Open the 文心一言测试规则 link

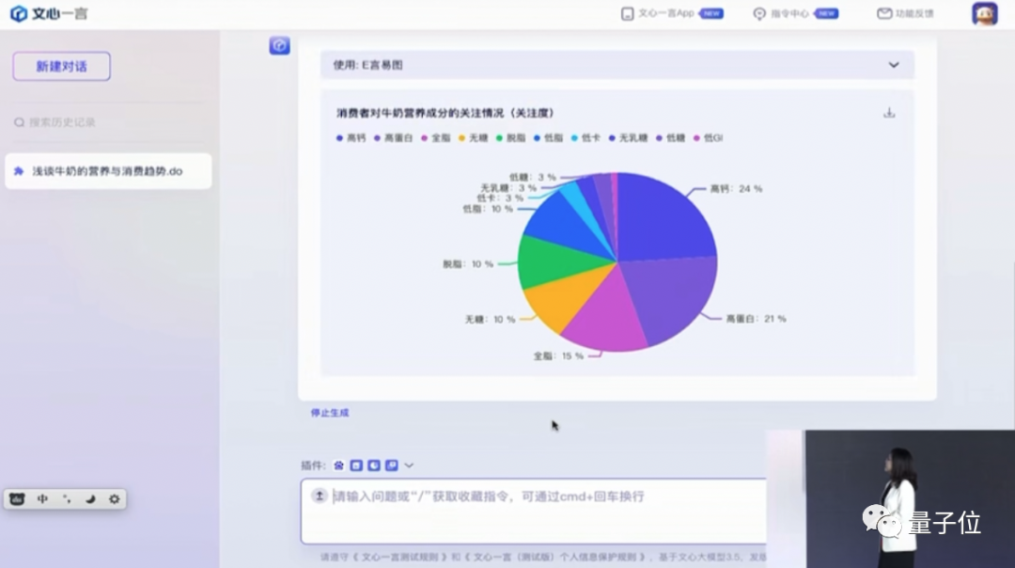(399, 557)
